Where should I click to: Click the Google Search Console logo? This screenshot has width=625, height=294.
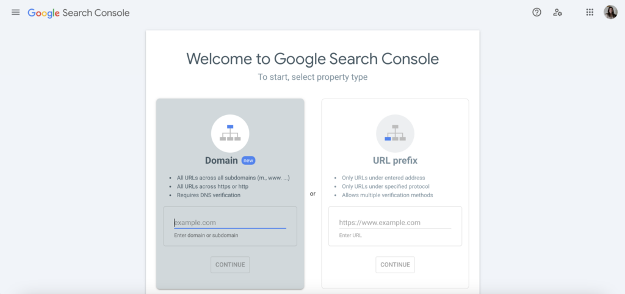point(79,13)
